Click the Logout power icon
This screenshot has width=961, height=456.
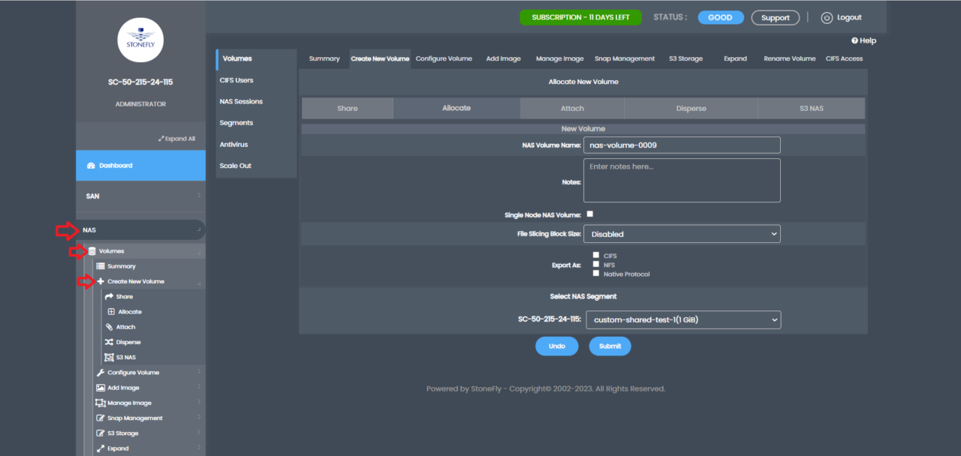pyautogui.click(x=827, y=18)
